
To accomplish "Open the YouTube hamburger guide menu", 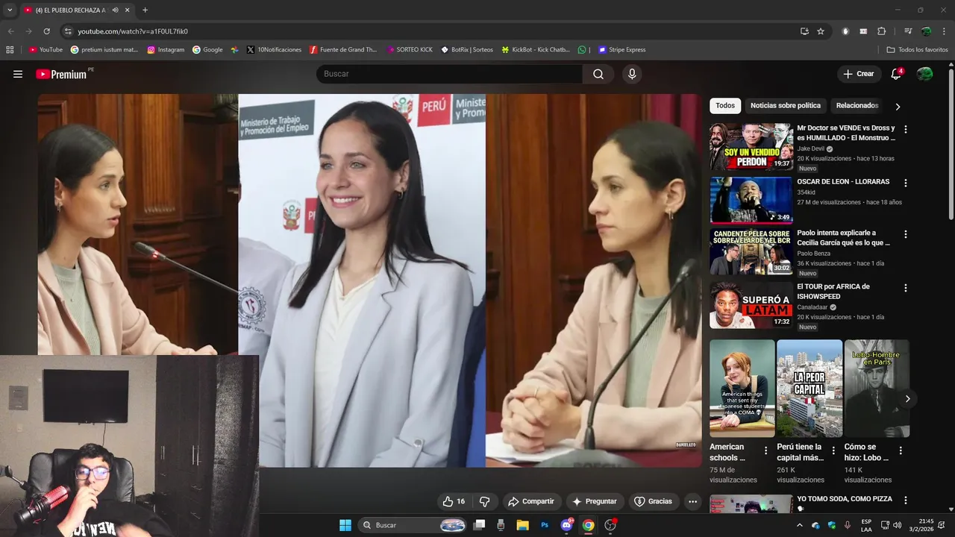I will [18, 74].
